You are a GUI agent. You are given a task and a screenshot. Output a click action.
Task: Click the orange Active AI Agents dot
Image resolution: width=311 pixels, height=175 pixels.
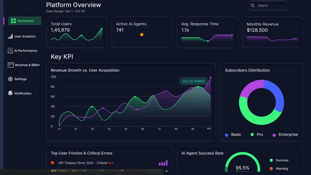pyautogui.click(x=142, y=35)
